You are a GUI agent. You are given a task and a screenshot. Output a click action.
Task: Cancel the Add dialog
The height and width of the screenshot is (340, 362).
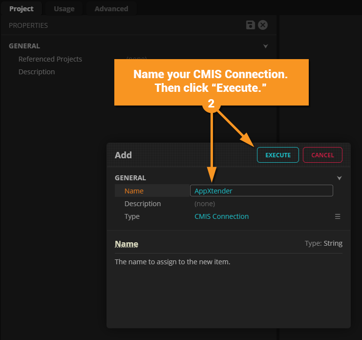[322, 155]
